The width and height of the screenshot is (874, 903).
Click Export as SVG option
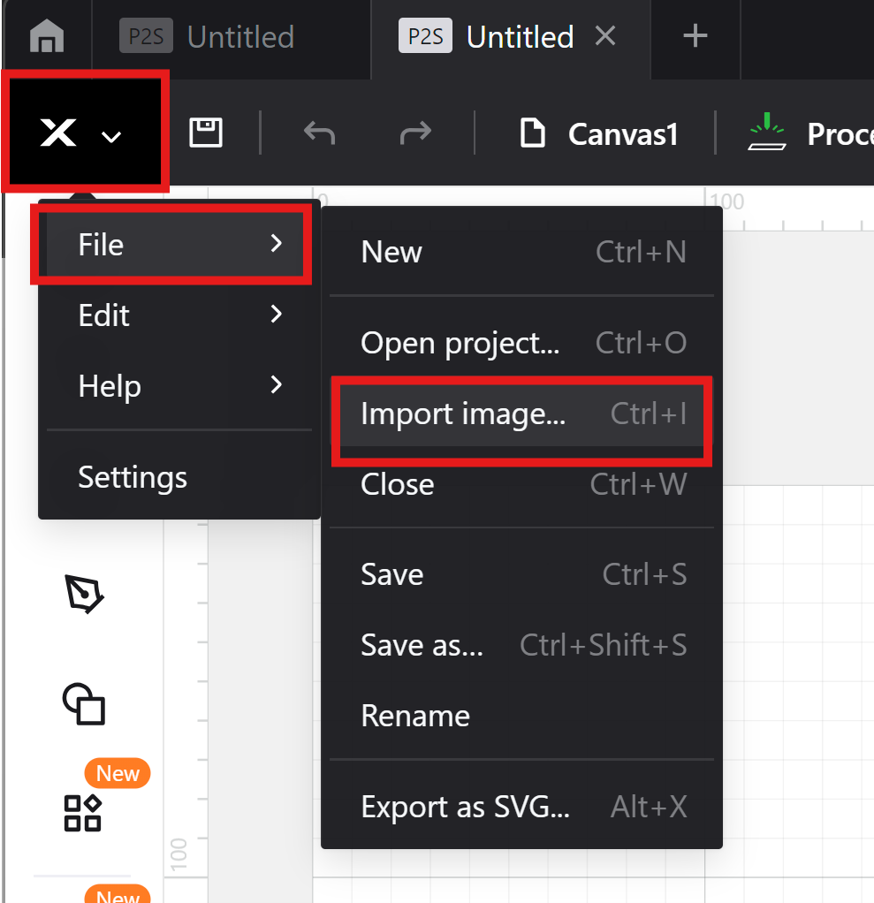[x=521, y=807]
